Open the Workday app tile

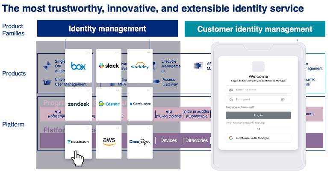tap(140, 66)
